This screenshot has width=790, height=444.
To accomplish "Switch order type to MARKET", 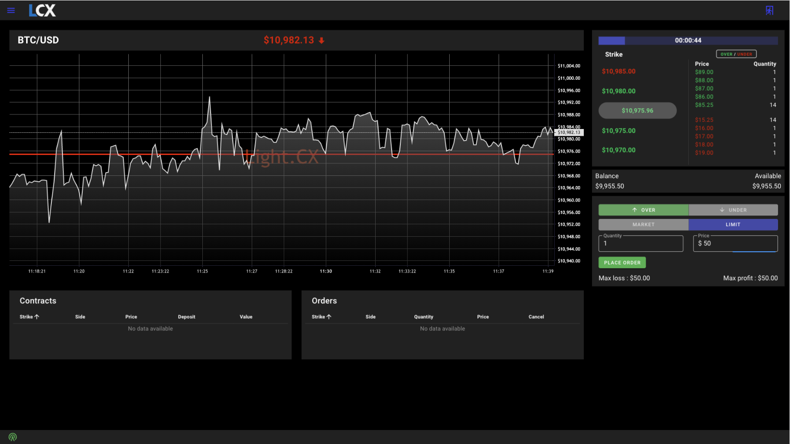I will 643,224.
